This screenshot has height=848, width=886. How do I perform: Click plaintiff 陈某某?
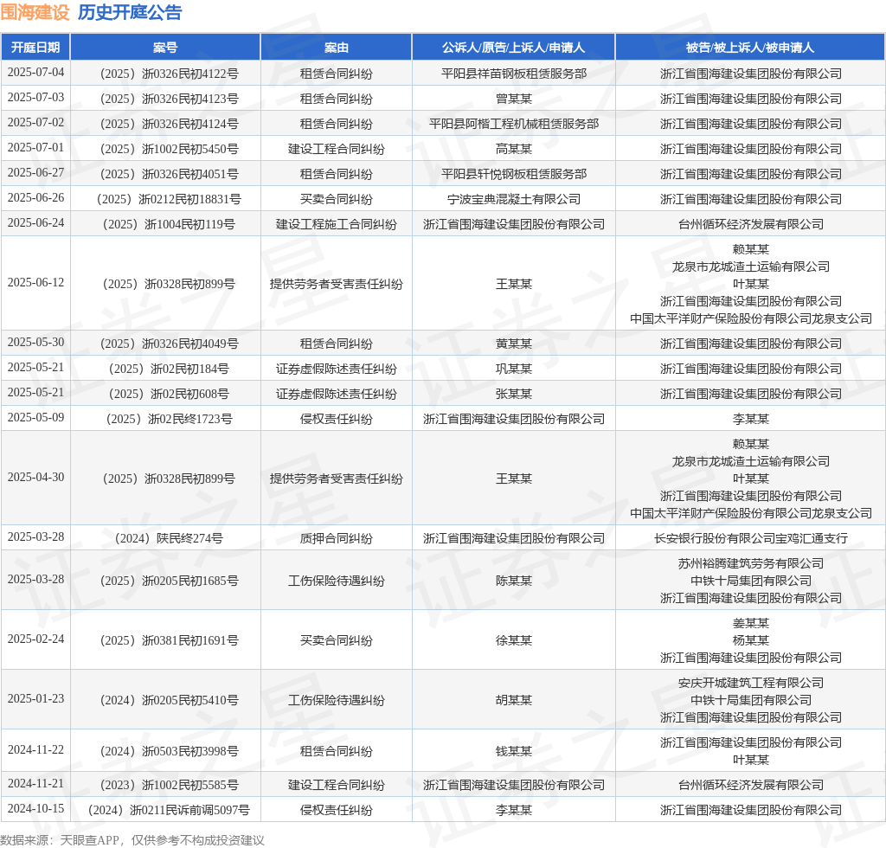[514, 581]
